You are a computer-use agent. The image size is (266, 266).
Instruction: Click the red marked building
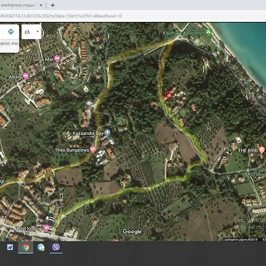click(x=168, y=95)
